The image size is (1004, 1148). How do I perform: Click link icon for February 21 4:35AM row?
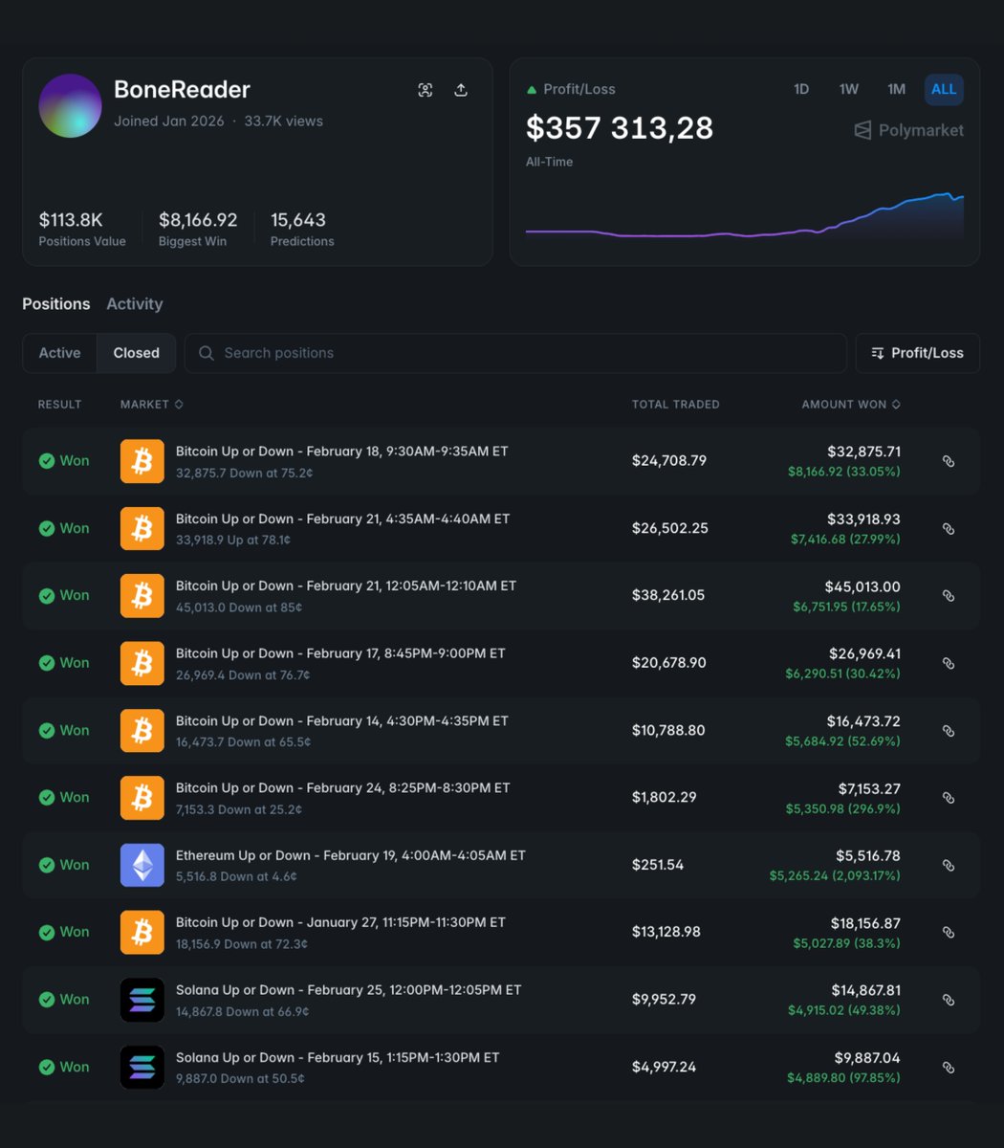[949, 529]
